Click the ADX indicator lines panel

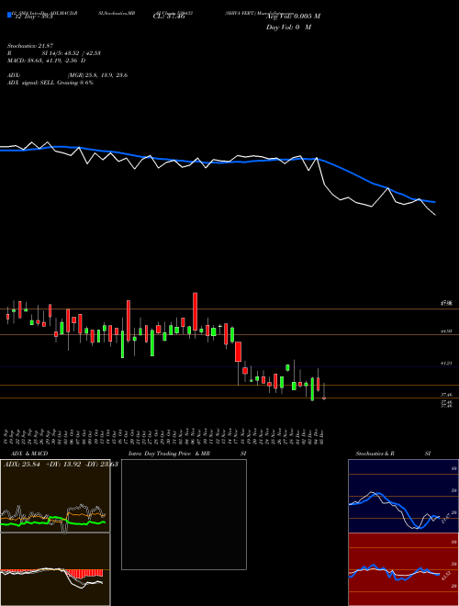tap(55, 496)
